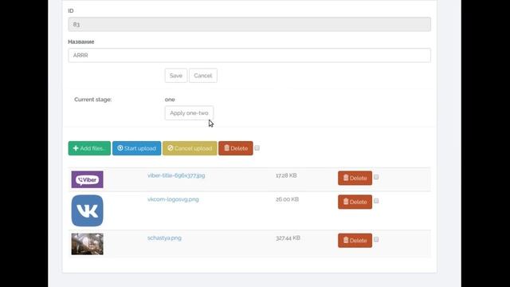Click the disabled ID field showing 83

coord(249,25)
